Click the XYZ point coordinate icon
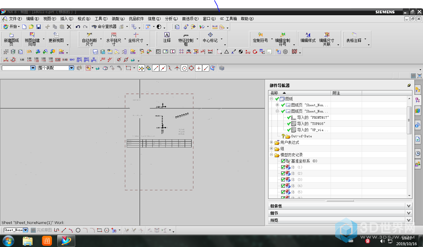423x247 pixels. tap(248, 52)
